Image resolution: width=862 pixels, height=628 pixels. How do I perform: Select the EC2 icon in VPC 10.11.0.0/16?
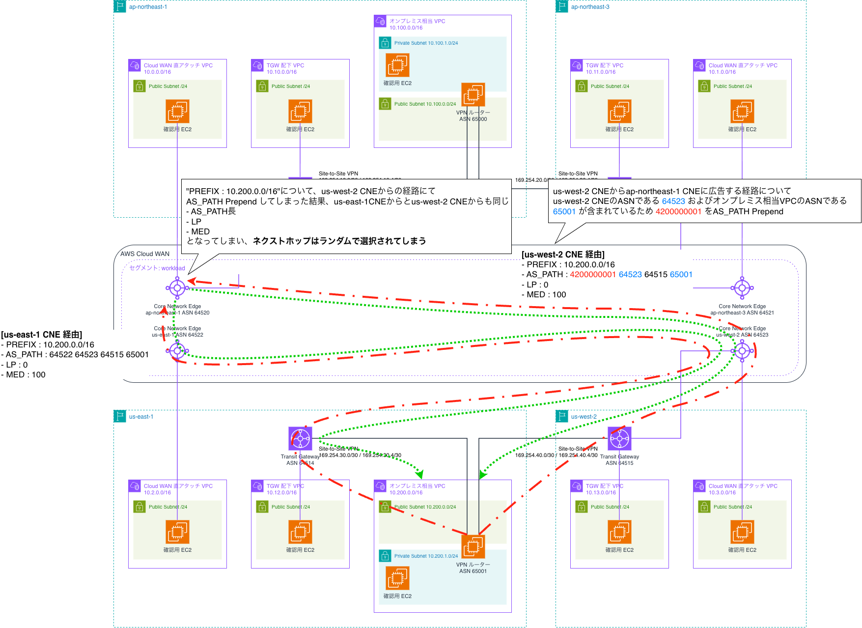click(x=619, y=112)
